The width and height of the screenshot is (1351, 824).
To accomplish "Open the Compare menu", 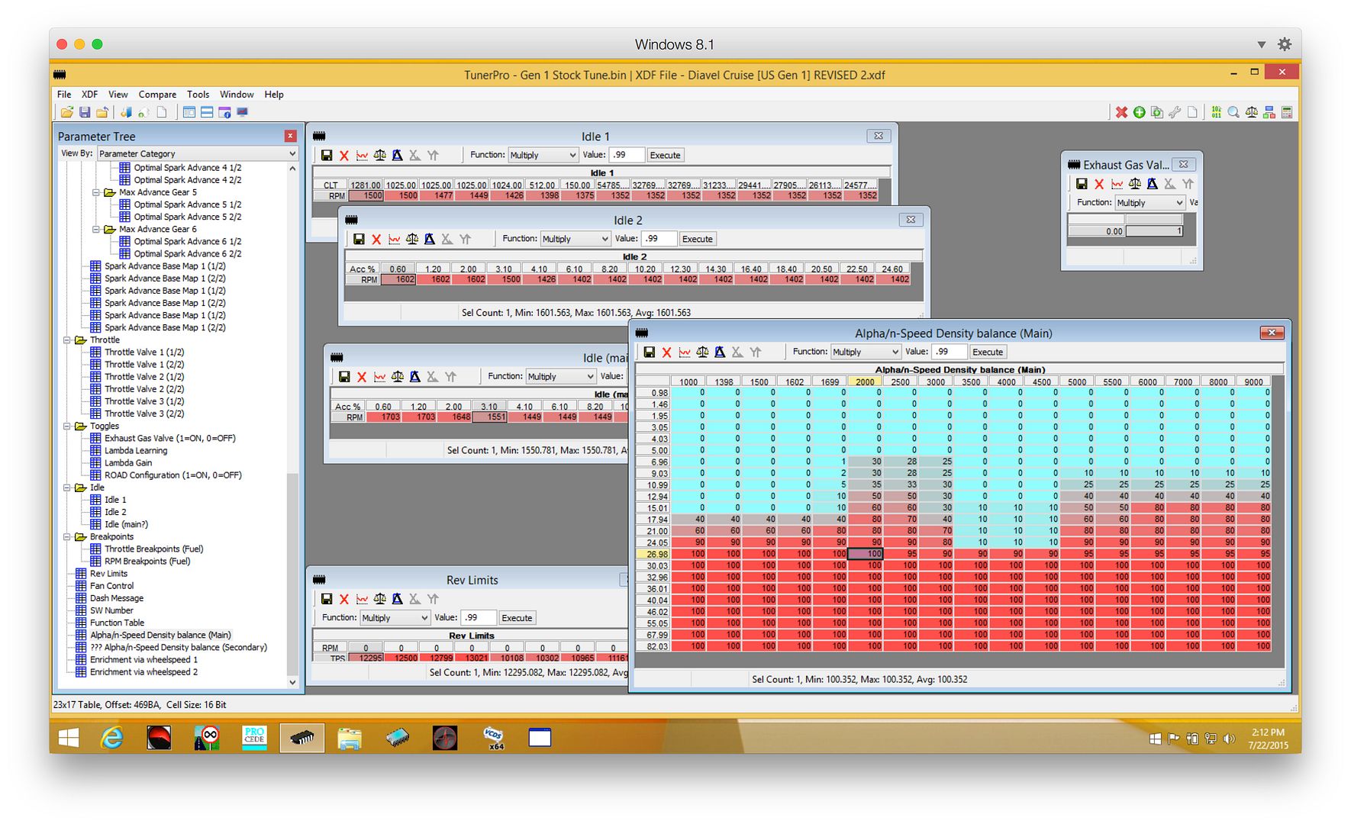I will [x=157, y=95].
